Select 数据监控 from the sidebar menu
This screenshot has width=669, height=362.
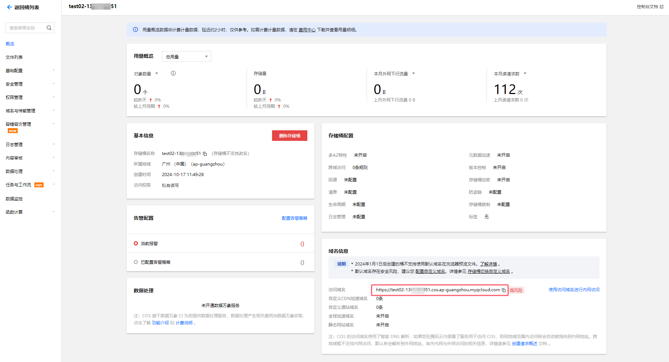[x=14, y=199]
